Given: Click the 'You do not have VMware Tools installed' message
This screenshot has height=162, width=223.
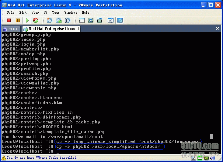Looking at the screenshot, I should pos(42,158).
